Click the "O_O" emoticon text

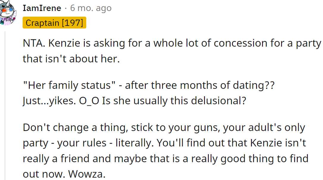click(90, 101)
